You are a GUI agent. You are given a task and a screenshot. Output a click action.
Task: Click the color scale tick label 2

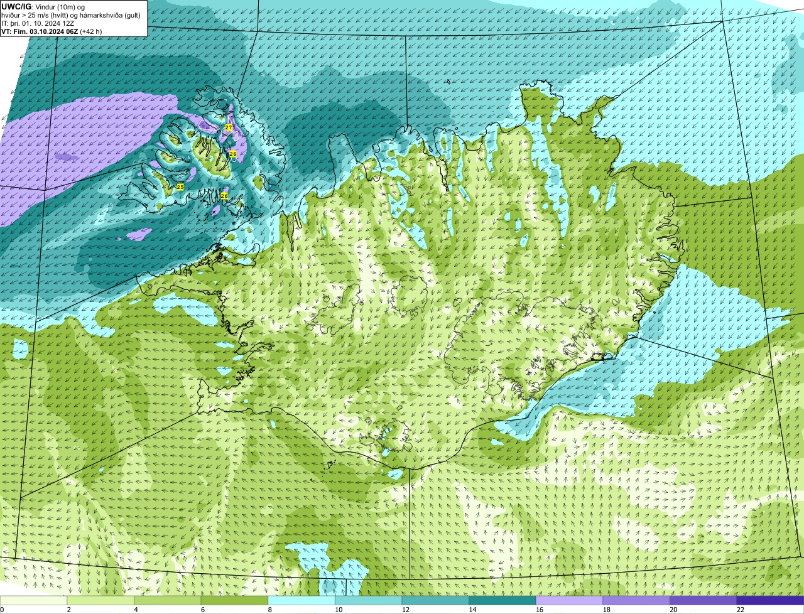[x=68, y=610]
